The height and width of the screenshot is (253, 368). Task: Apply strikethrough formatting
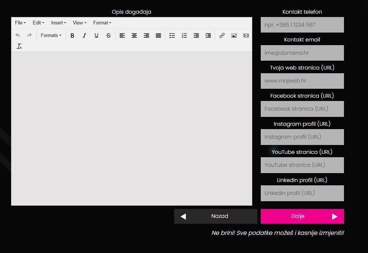coord(108,36)
